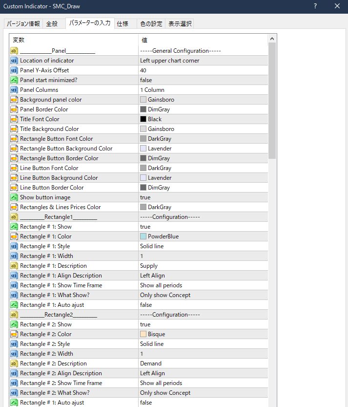
Task: Open Rectangle # 1: What Show? value dropdown
Action: click(x=203, y=295)
